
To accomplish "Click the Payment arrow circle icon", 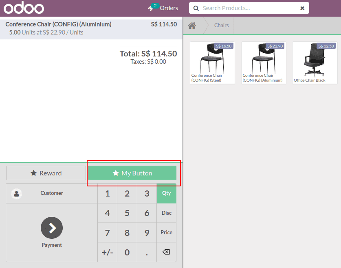I will (52, 228).
